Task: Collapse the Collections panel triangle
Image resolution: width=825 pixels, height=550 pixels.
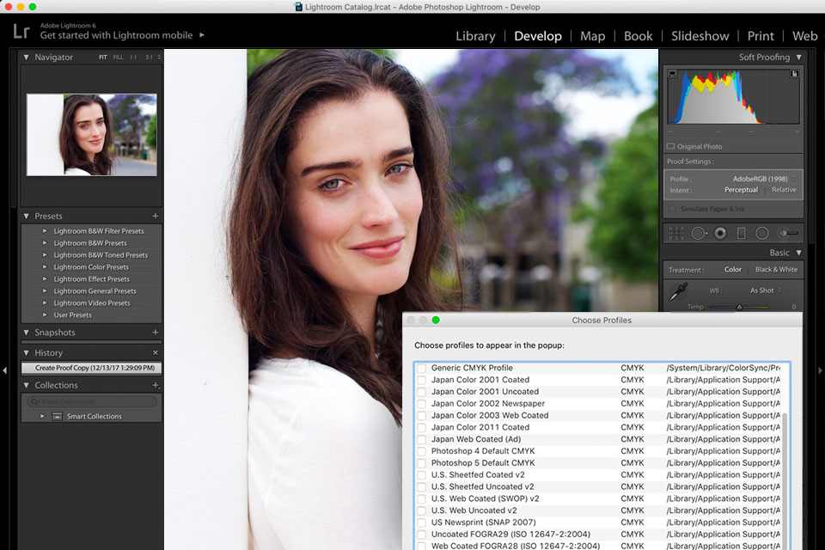Action: 27,385
